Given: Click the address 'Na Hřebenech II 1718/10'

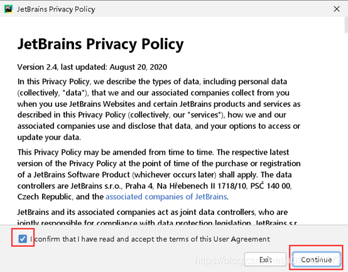Looking at the screenshot, I should click(x=202, y=186).
